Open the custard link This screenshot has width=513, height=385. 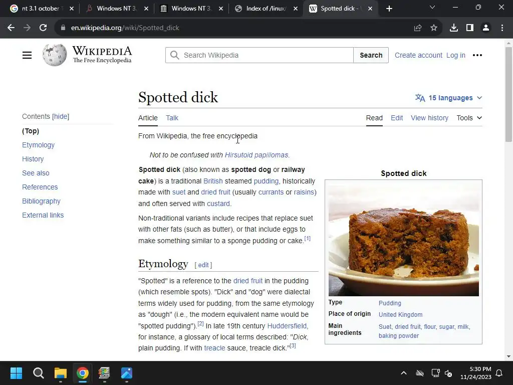pos(218,204)
